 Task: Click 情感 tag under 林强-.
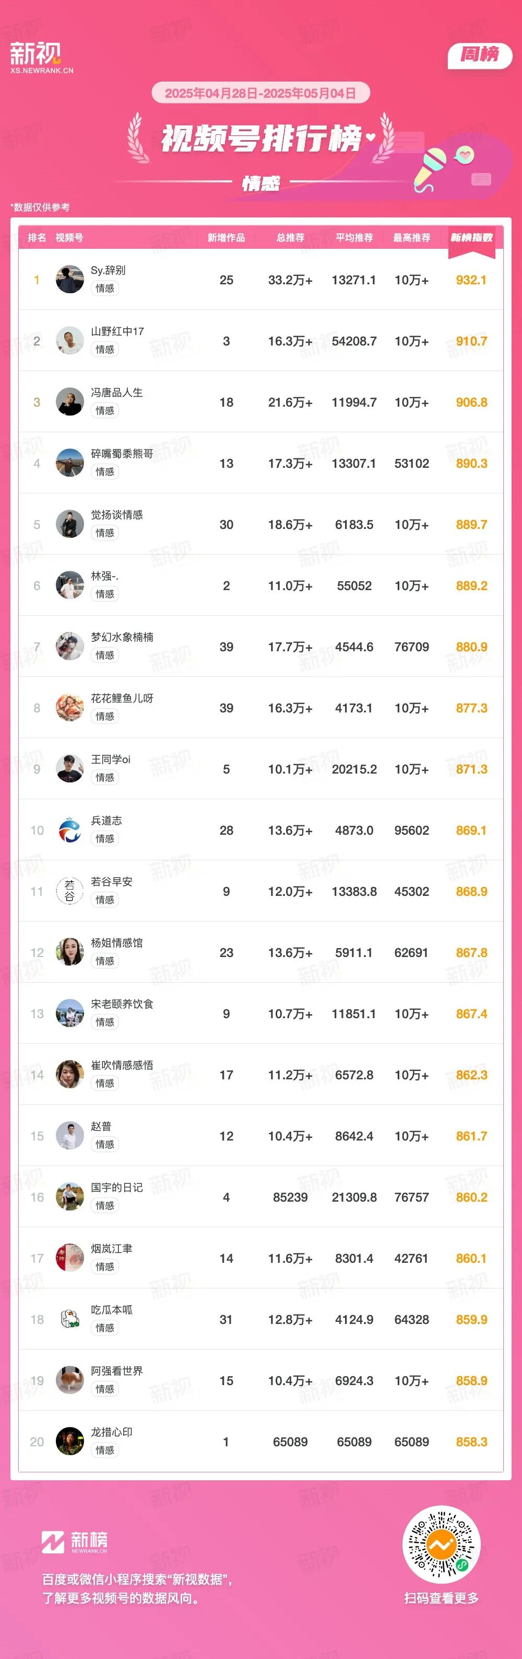105,594
